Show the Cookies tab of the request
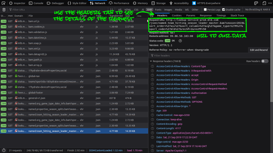Viewport: 273px width, 153px height. (x=176, y=15)
